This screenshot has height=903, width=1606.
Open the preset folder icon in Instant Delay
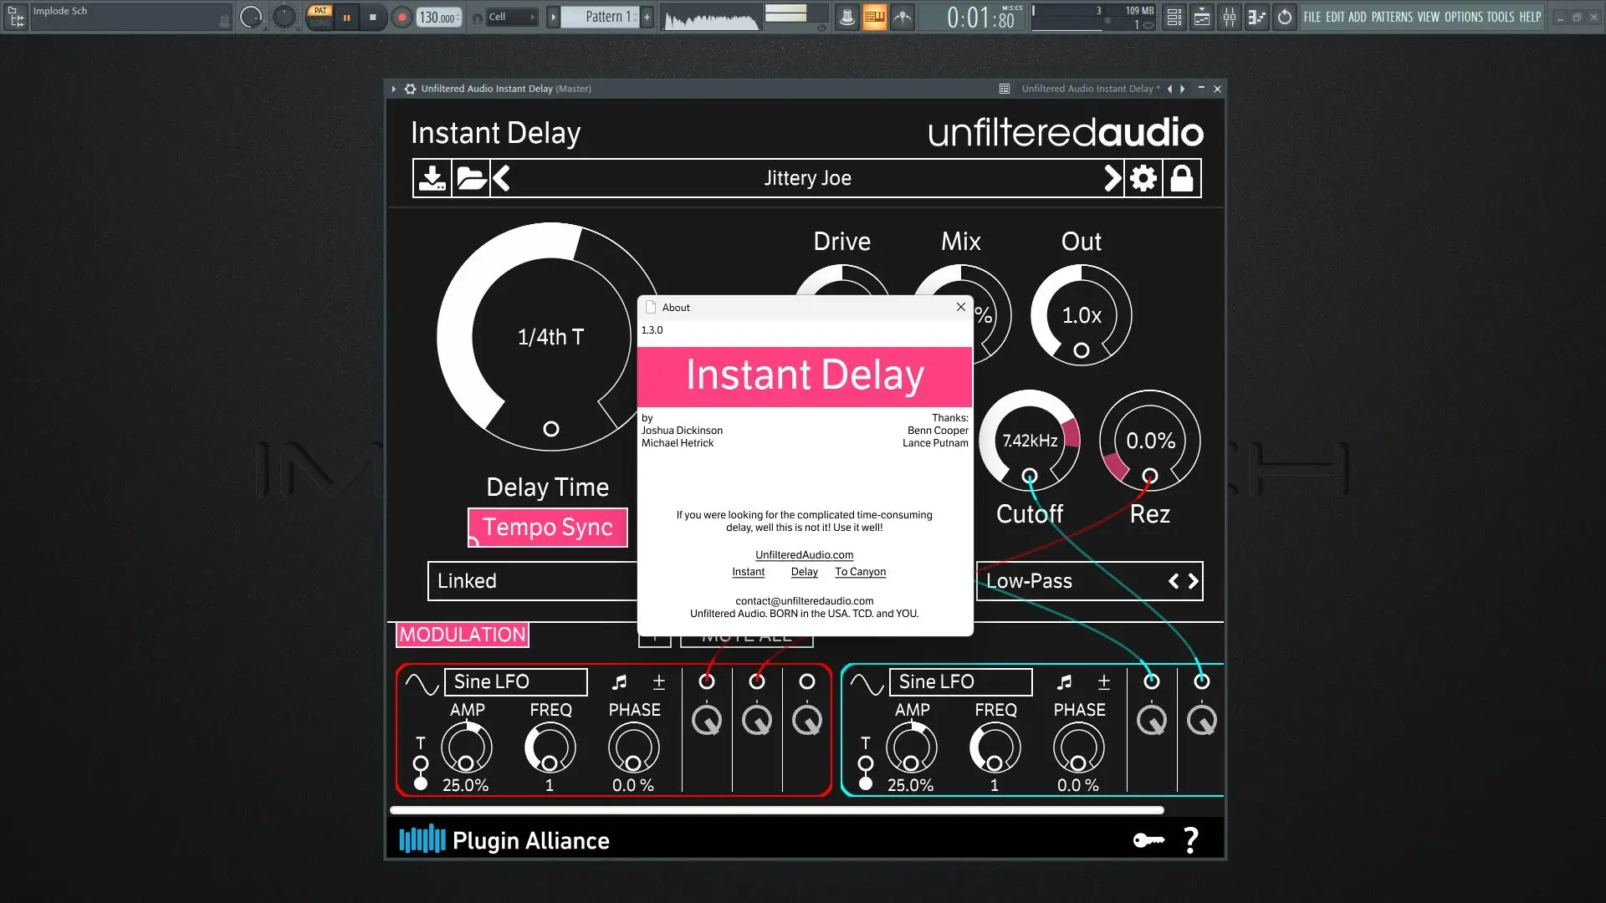470,177
